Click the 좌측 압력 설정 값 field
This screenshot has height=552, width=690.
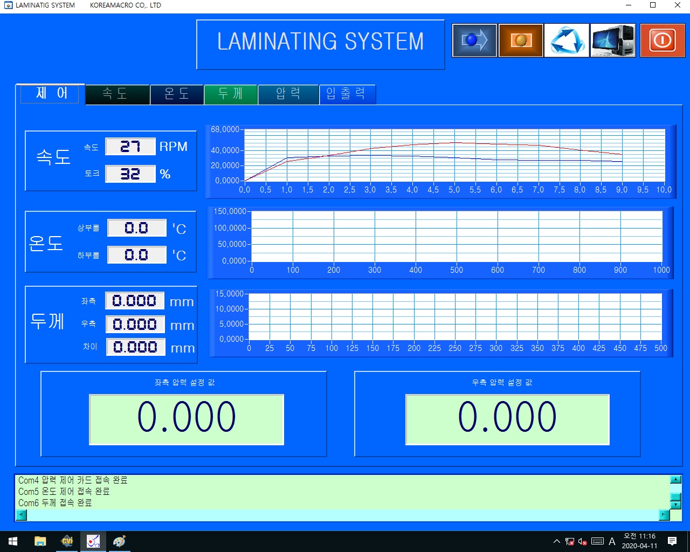[187, 419]
